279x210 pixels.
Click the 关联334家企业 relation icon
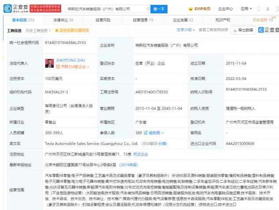click(x=58, y=67)
